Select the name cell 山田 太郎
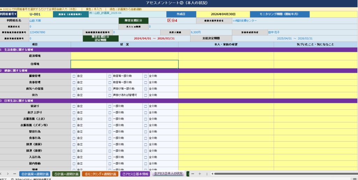Screen dimensions: 358x180 (73, 21)
